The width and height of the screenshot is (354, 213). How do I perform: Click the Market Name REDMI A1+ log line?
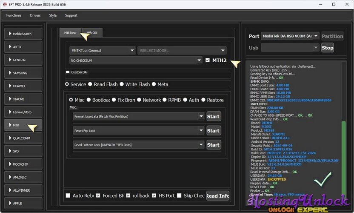pos(270,138)
